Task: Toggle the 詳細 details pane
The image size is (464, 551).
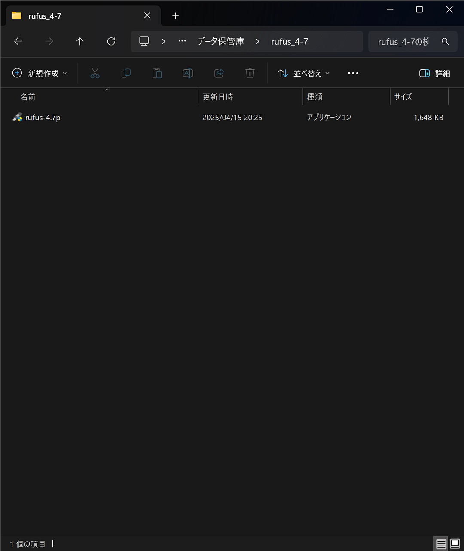Action: coord(434,74)
